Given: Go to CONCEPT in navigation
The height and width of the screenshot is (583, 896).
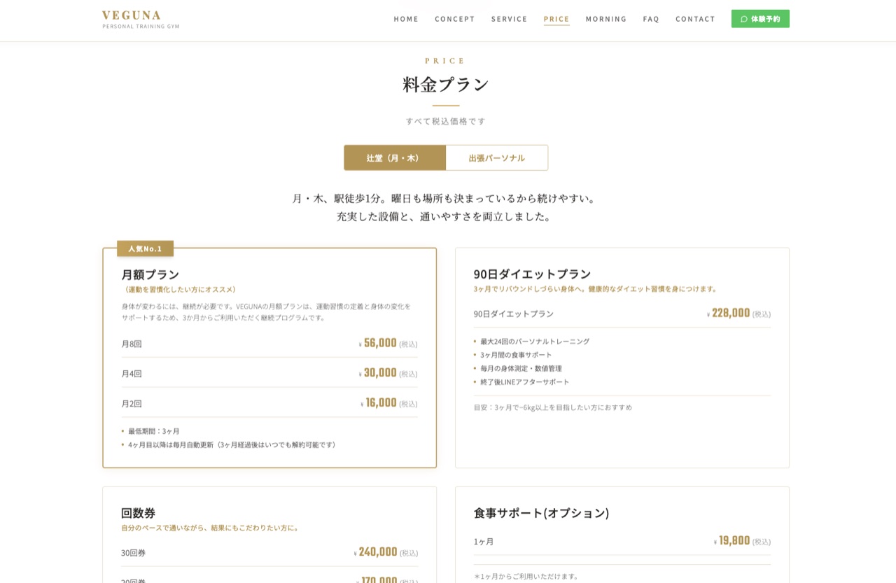Looking at the screenshot, I should (x=455, y=19).
